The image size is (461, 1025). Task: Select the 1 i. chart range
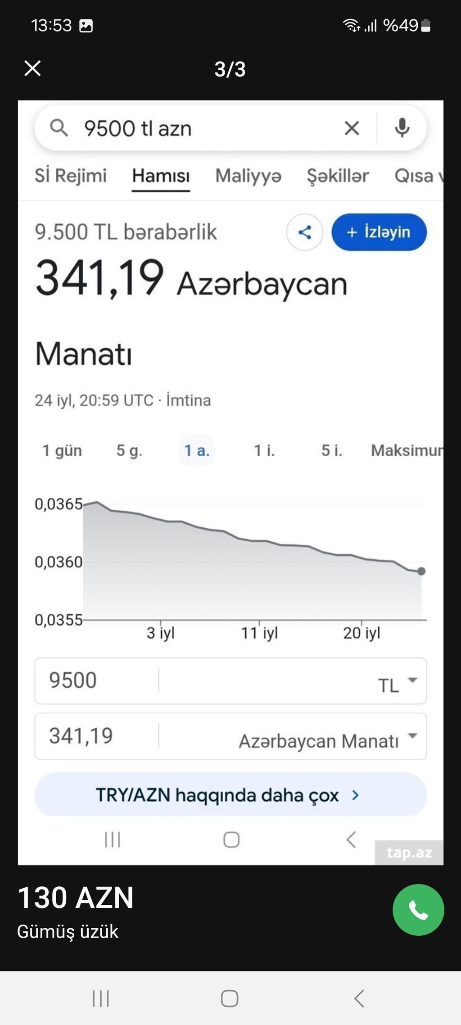point(264,450)
